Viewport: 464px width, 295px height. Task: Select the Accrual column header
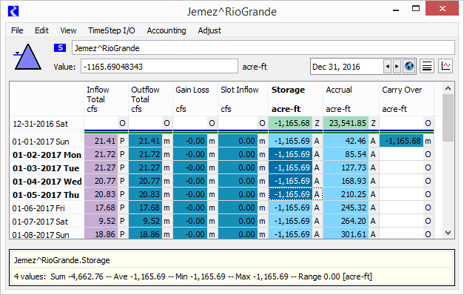(351, 99)
